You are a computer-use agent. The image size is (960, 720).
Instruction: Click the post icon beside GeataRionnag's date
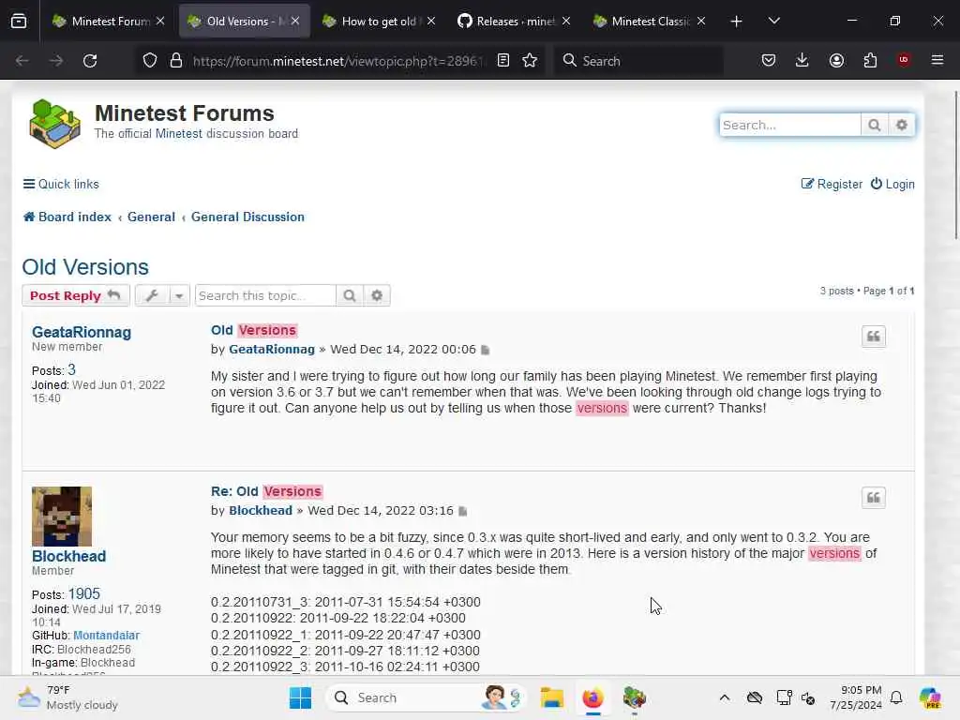(x=486, y=350)
